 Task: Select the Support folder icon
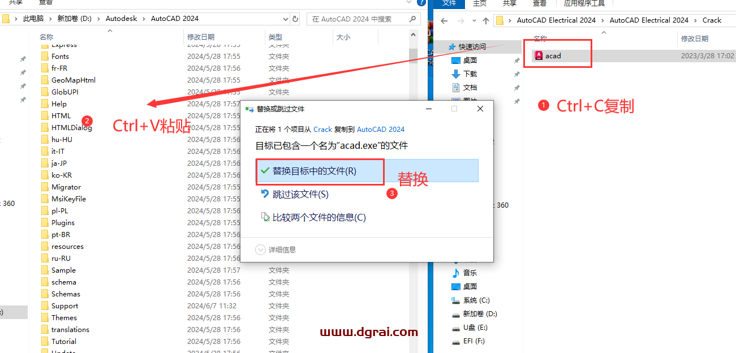[45, 306]
